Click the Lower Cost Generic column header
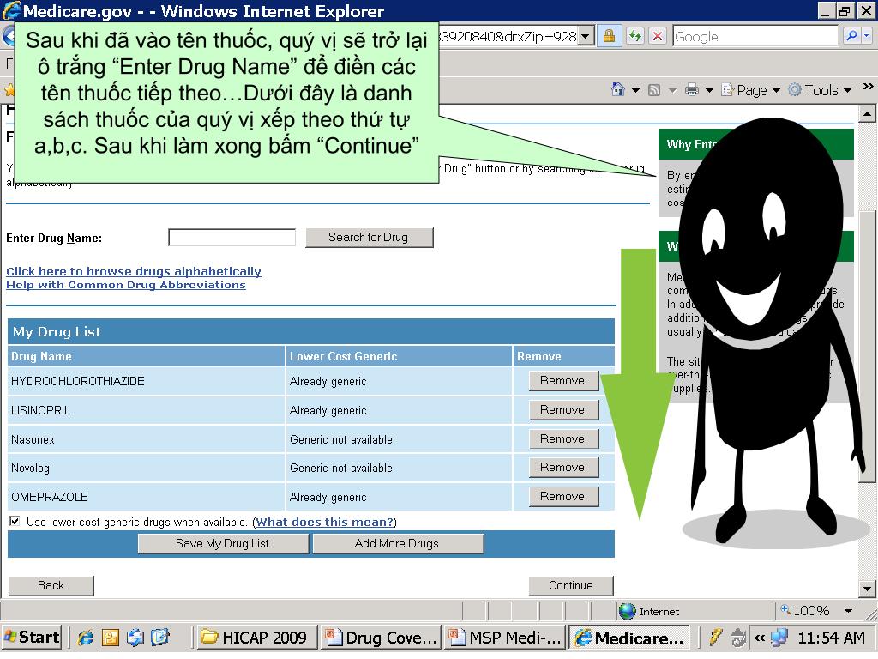The image size is (878, 659). click(x=399, y=356)
